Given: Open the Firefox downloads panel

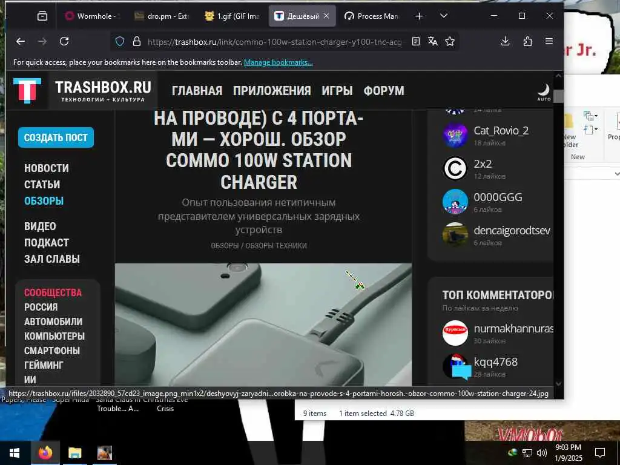Looking at the screenshot, I should [x=506, y=41].
